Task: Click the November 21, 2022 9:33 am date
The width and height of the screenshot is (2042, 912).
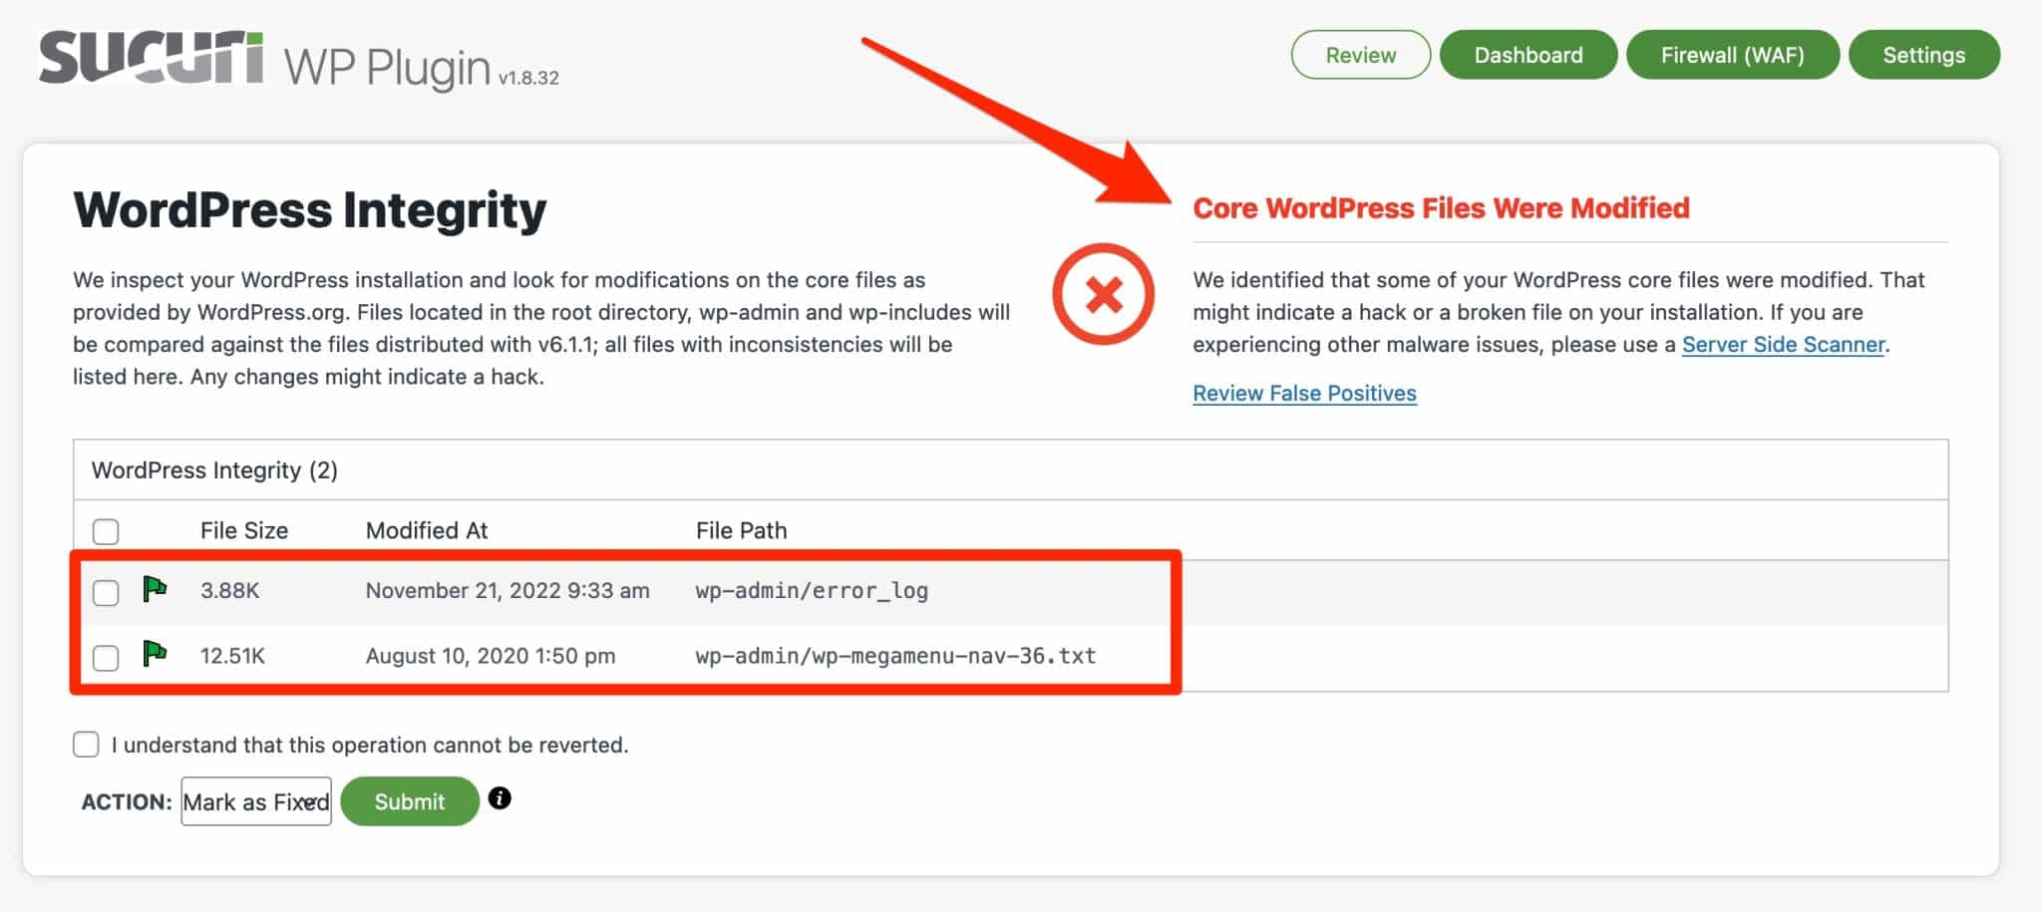Action: 508,590
